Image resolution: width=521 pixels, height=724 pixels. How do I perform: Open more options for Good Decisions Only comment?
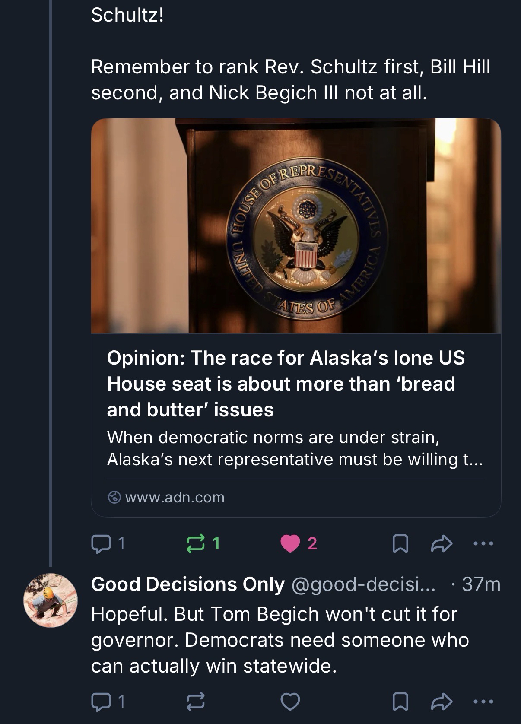483,702
